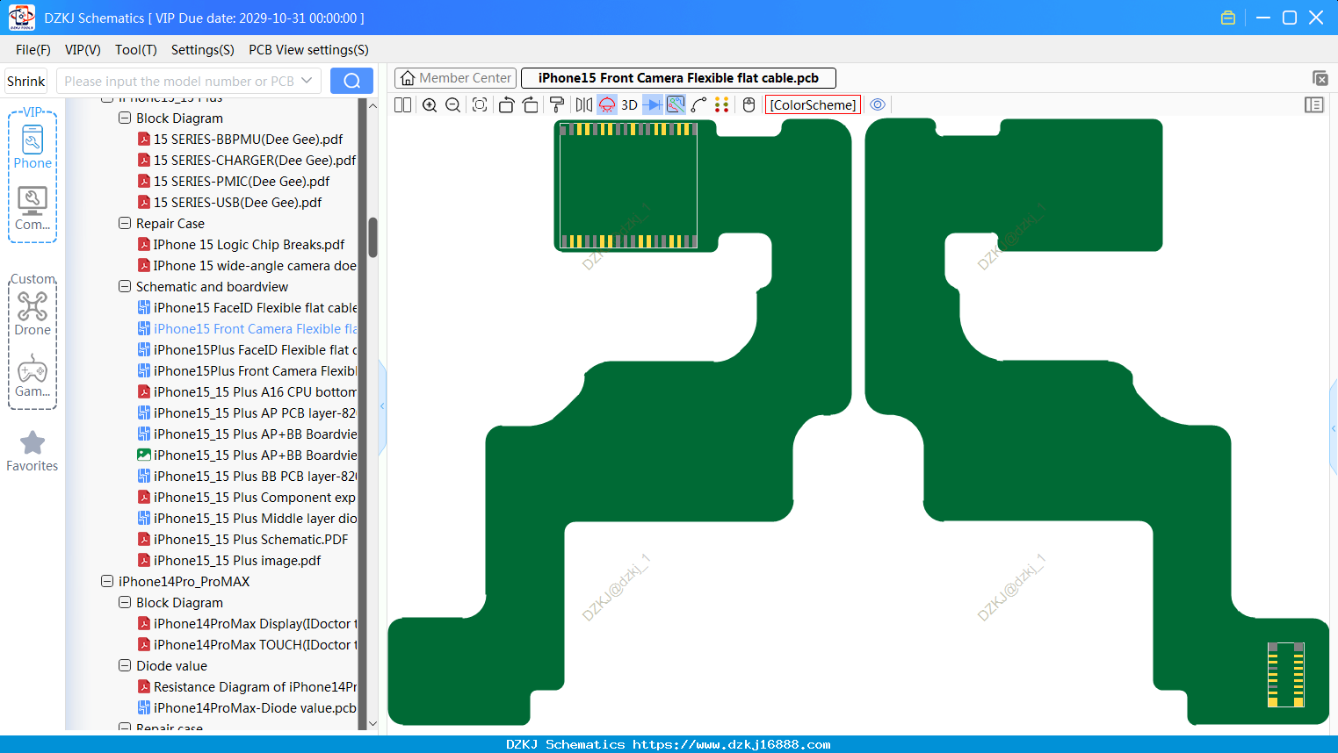Open 15 SERIES-PMIC(Dee Gee).pdf

[x=234, y=182]
